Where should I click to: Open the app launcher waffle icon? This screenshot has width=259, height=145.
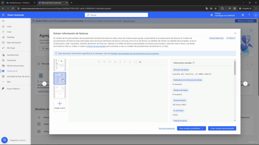[x=3, y=15]
